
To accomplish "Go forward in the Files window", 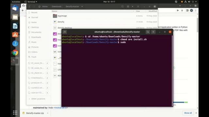I will click(x=34, y=6).
